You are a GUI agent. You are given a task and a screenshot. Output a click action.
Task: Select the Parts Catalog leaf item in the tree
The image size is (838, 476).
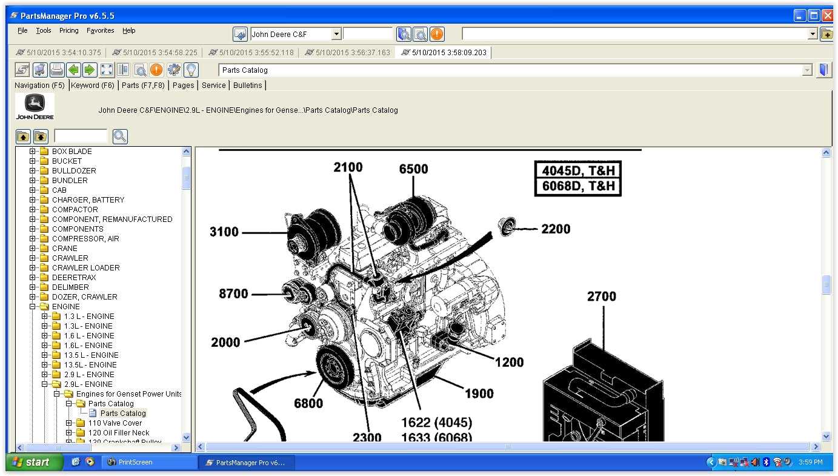pos(123,414)
